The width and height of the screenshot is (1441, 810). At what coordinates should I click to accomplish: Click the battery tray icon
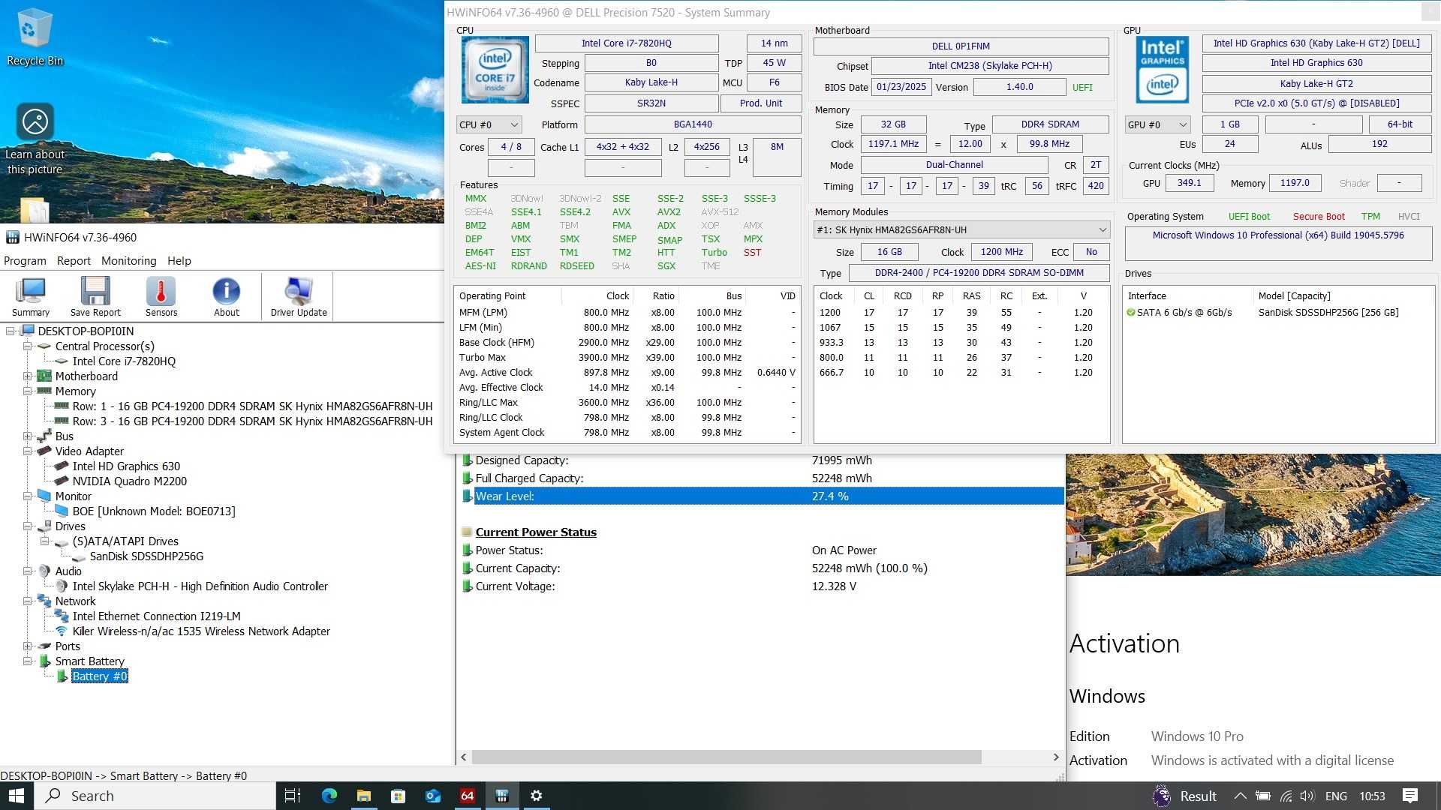point(1263,796)
